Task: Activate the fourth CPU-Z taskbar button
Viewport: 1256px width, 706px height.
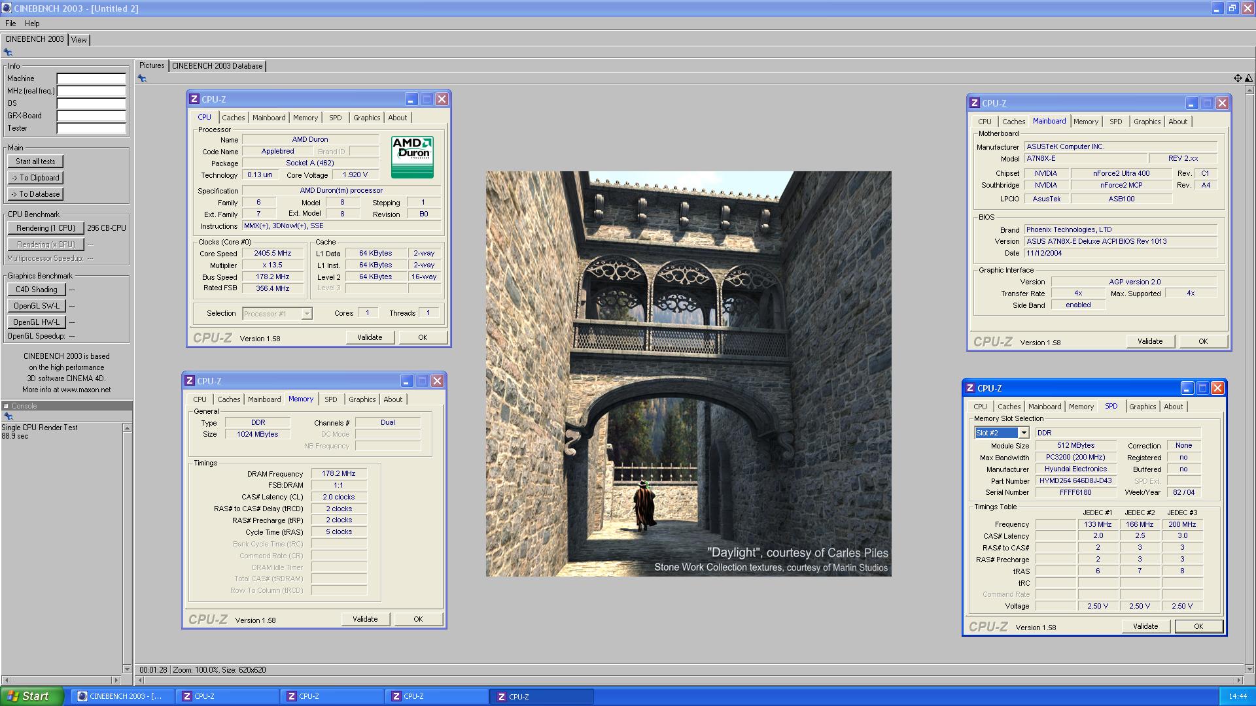Action: 542,696
